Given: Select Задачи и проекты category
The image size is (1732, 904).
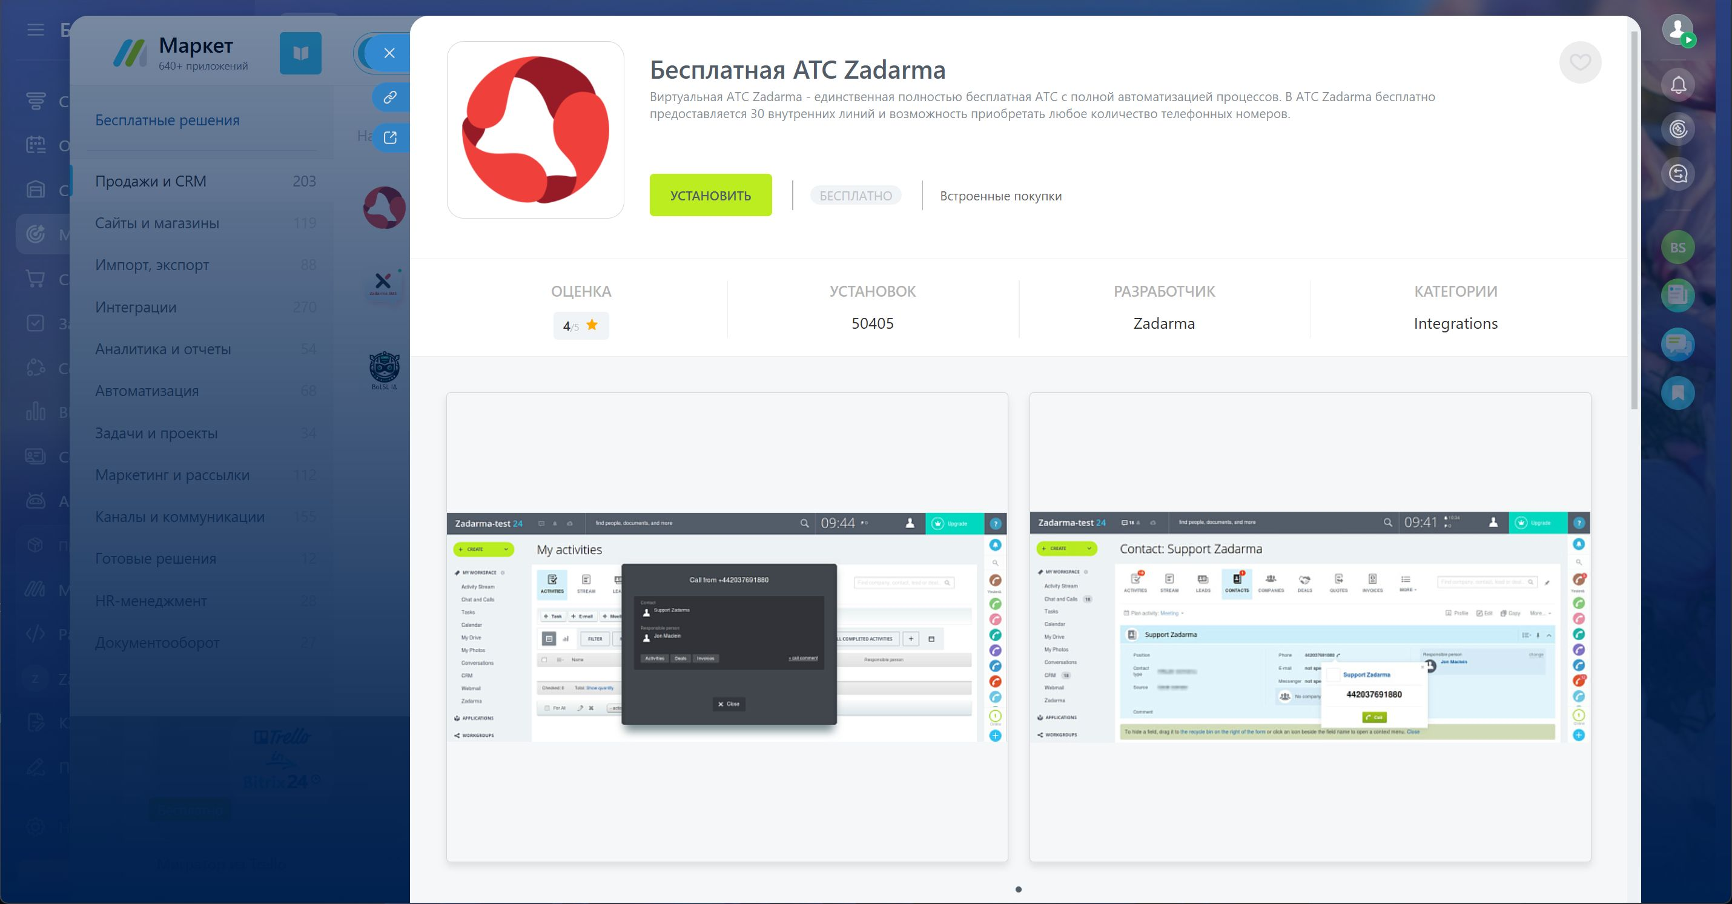Looking at the screenshot, I should point(205,433).
